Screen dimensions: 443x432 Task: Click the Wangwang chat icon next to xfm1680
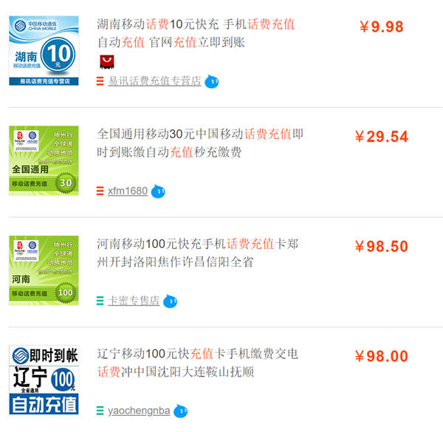tap(158, 191)
